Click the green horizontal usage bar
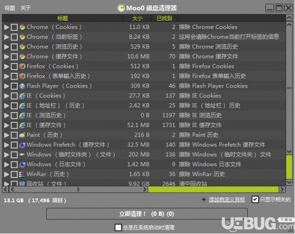 (213, 189)
